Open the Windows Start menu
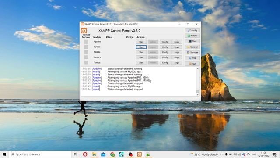 point(4,154)
